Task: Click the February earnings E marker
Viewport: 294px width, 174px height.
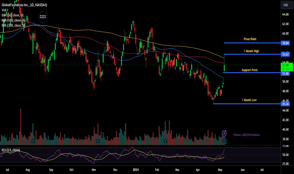Action: (165, 141)
